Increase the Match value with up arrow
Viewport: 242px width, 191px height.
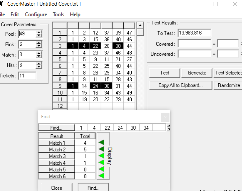pyautogui.click(x=39, y=53)
